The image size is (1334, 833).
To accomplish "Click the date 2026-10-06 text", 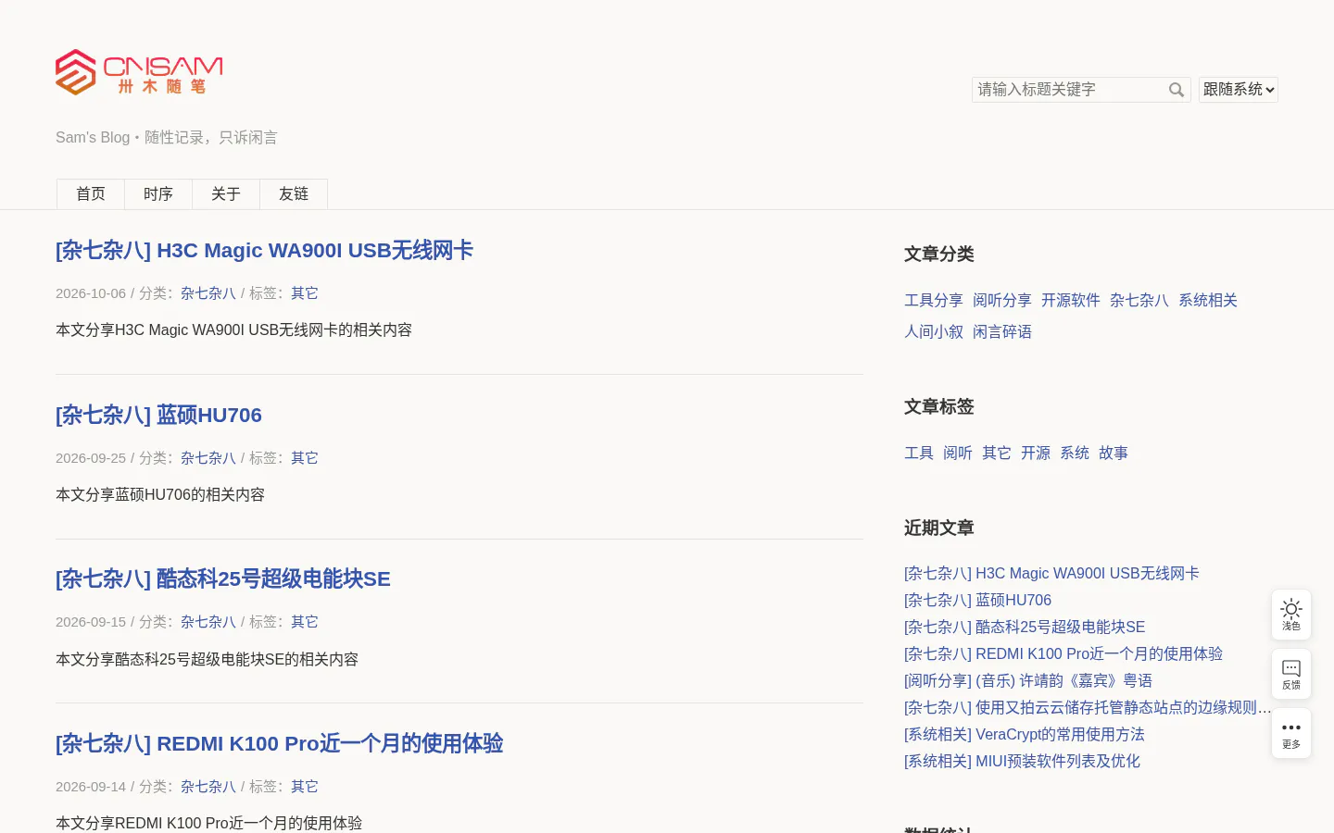I will 91,293.
